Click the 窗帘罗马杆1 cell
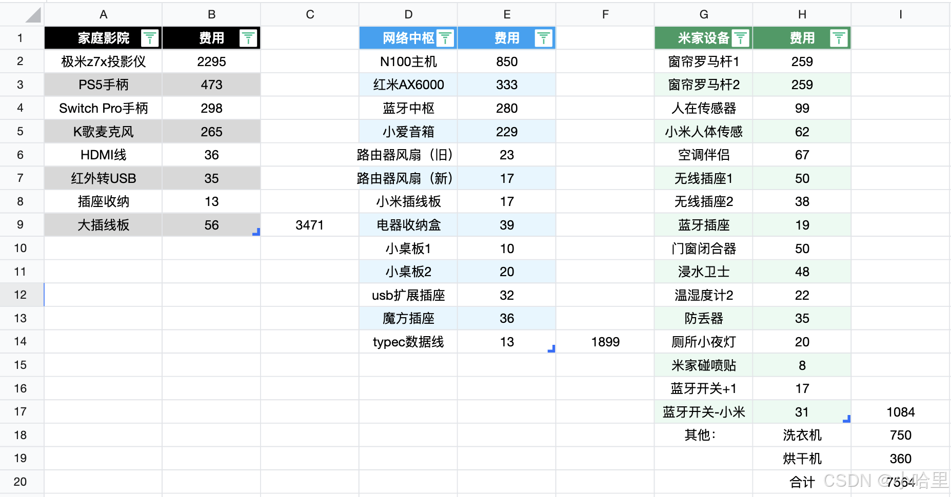Screen dimensions: 951x497 pos(704,61)
